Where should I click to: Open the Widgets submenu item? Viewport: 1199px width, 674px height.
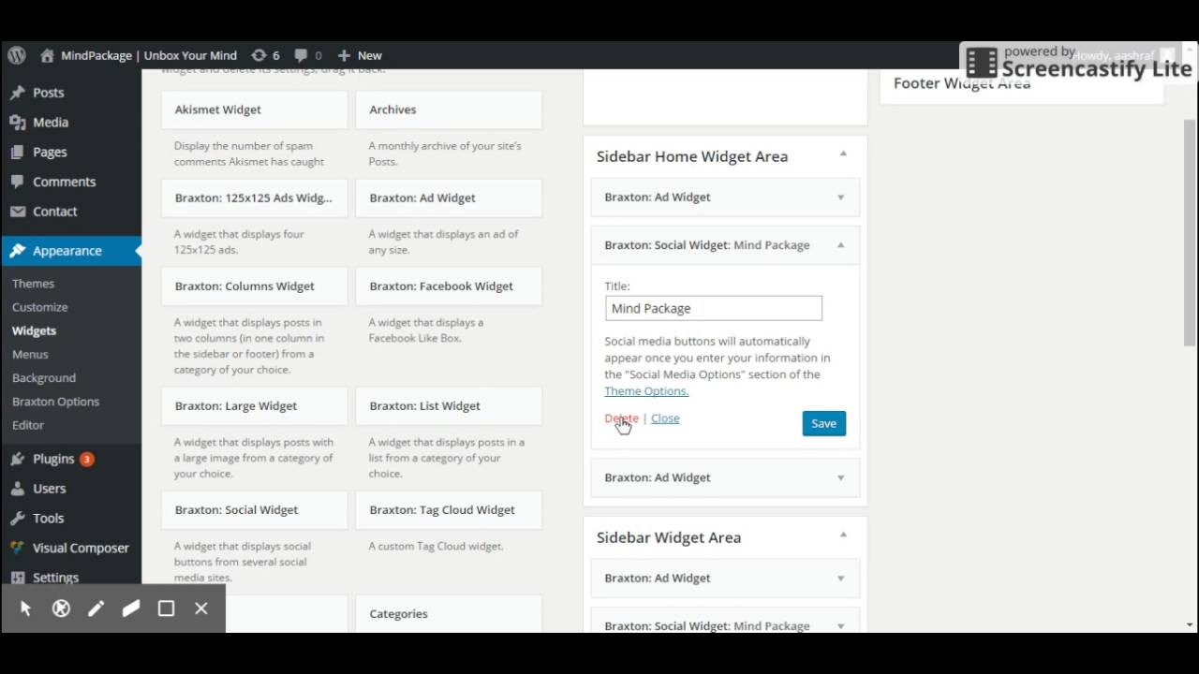tap(34, 330)
